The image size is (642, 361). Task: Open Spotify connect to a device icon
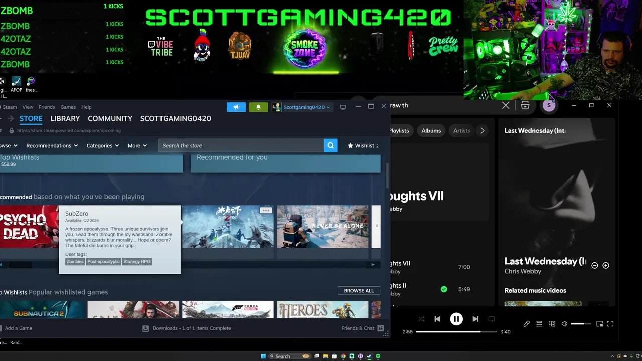pos(552,324)
